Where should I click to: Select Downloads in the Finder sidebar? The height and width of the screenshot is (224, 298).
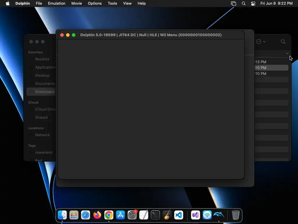41,92
